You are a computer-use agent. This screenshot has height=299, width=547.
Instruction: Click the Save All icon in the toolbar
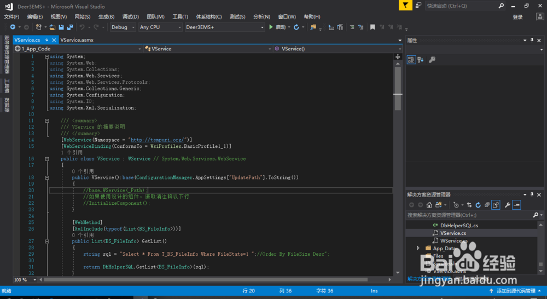tap(70, 27)
